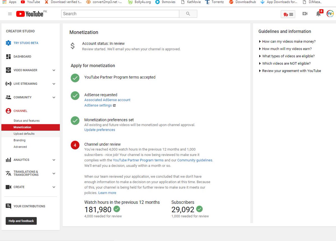
Task: Click the Channel person icon
Action: click(8, 111)
